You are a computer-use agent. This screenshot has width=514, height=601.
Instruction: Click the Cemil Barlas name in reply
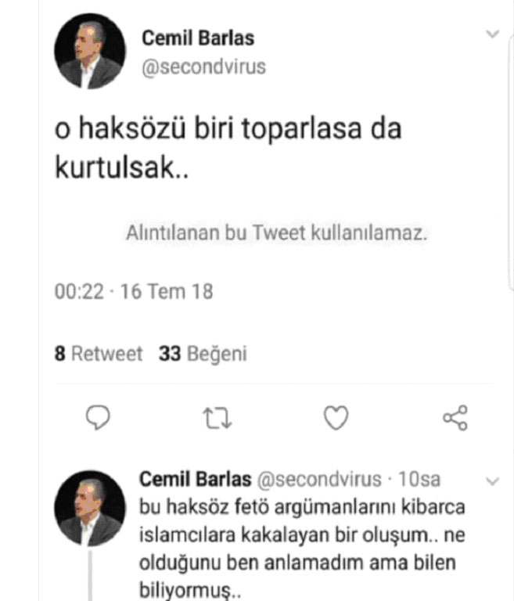pos(195,479)
